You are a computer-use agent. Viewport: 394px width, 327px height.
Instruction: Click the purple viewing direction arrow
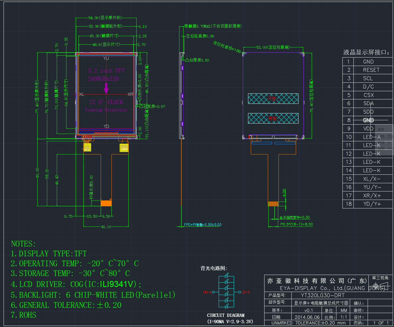106,88
